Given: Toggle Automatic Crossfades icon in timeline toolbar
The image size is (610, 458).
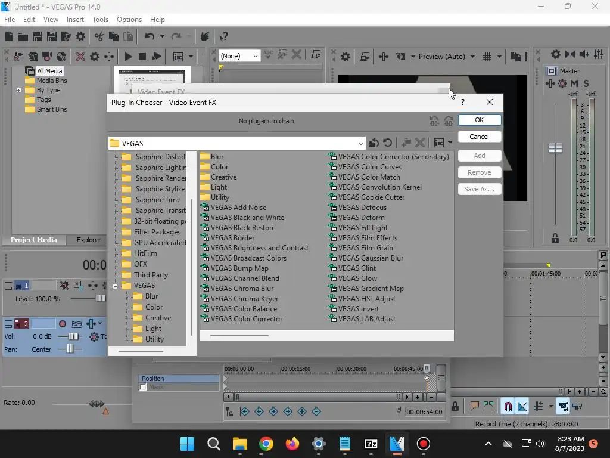Looking at the screenshot, I should coord(522,407).
